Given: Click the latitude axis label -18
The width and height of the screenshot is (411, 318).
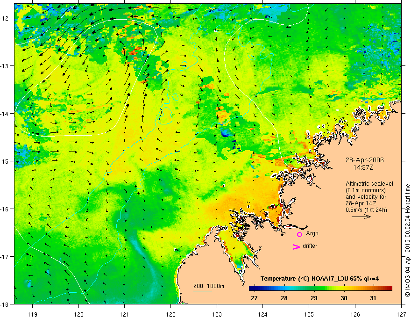Looking at the screenshot, I should point(5,304).
